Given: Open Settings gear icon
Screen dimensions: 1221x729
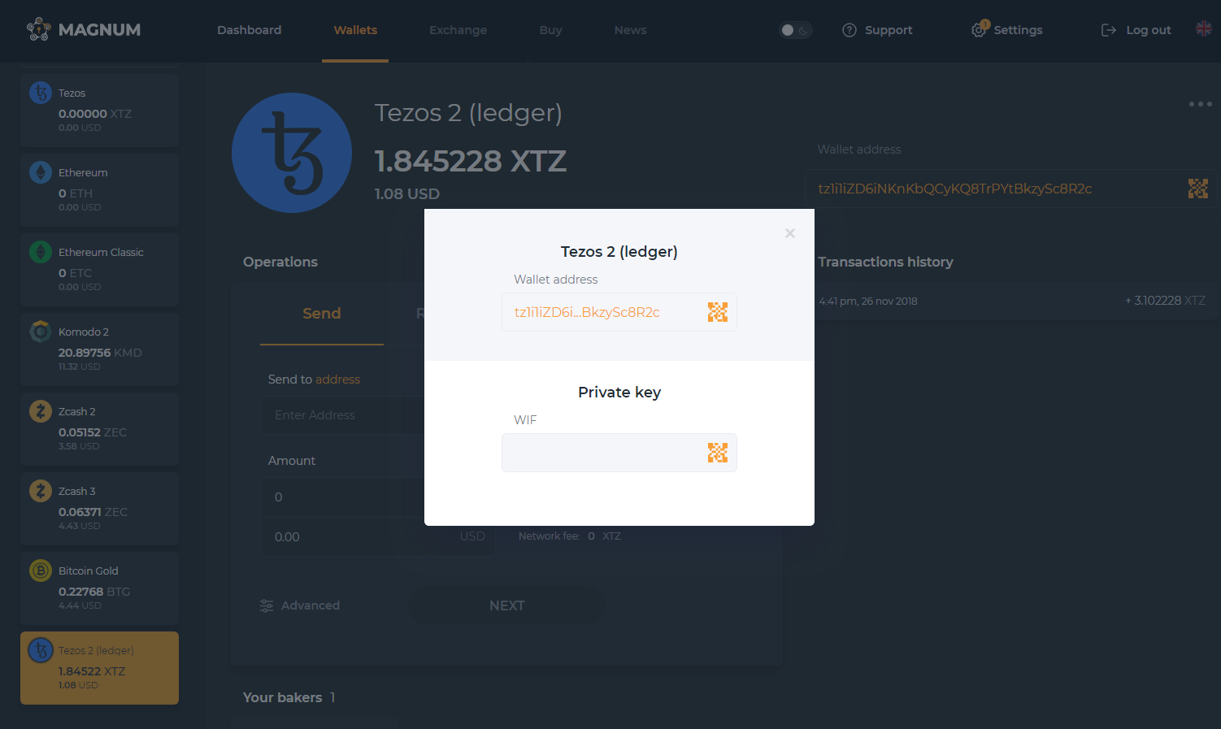Looking at the screenshot, I should (x=980, y=29).
